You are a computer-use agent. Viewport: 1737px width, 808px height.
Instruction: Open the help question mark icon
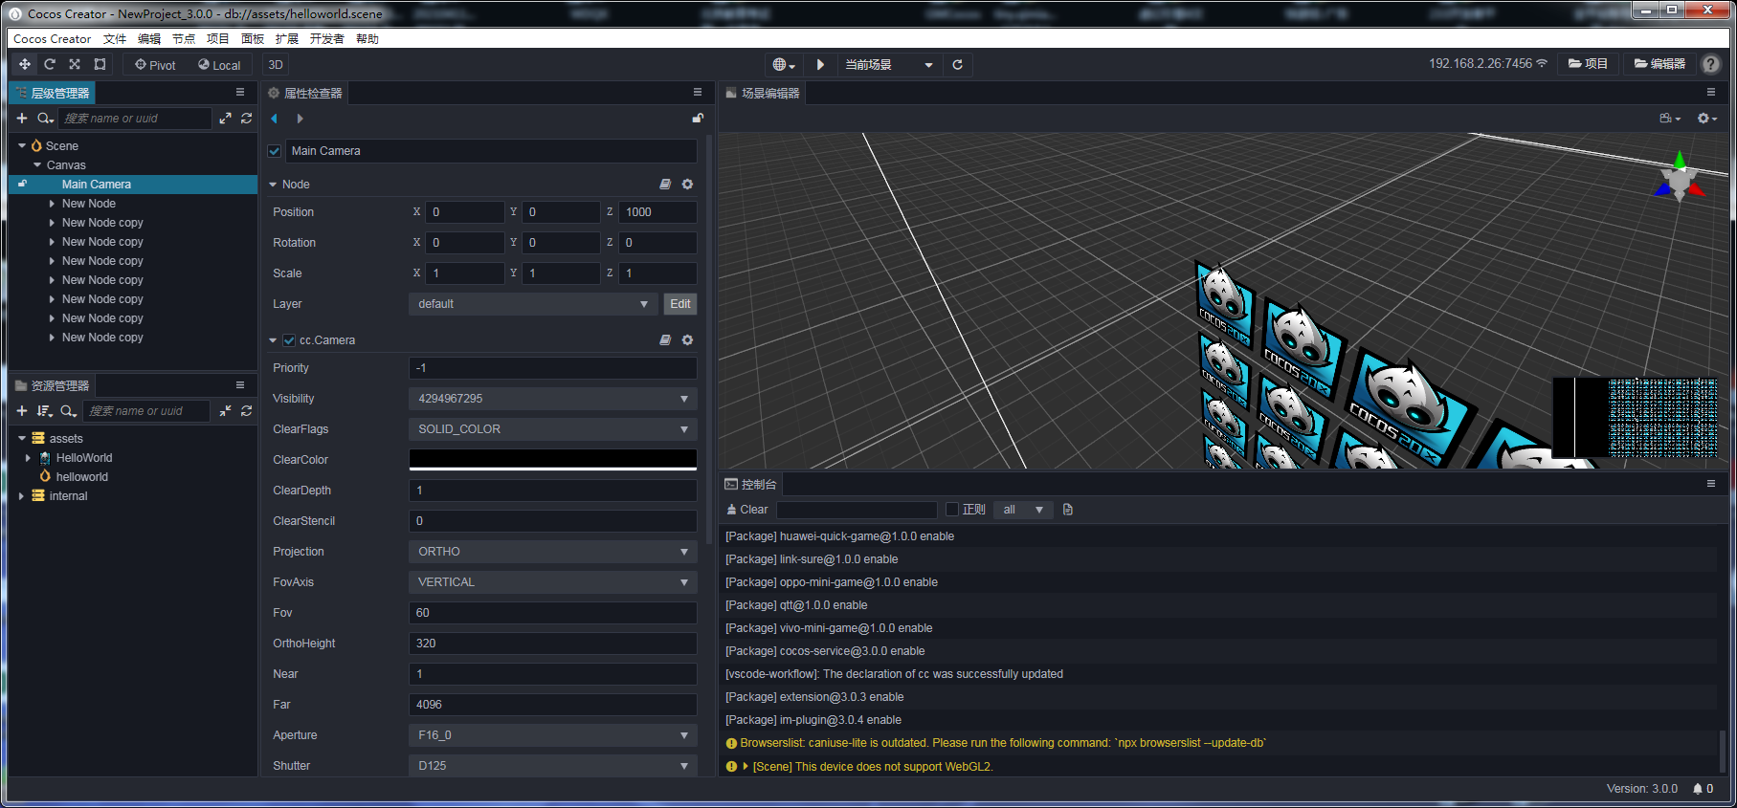pos(1711,64)
